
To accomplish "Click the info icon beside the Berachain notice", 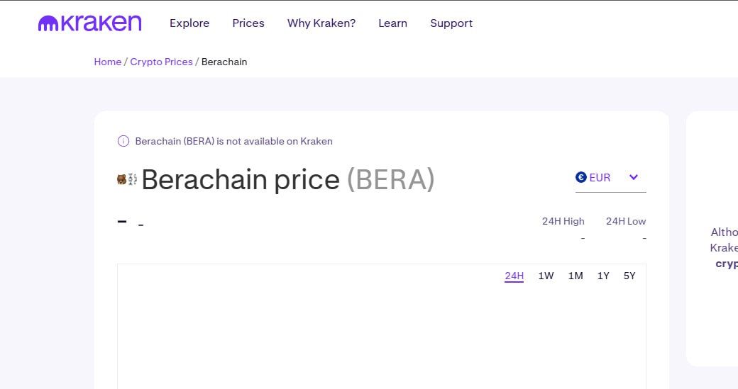I will pyautogui.click(x=123, y=141).
